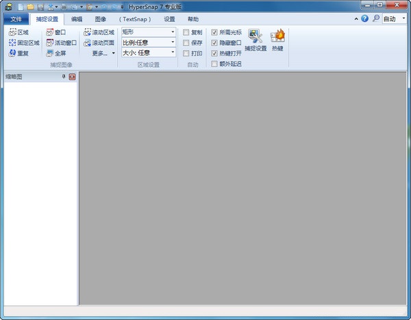Viewport: 411px width, 320px height.
Task: Expand the 比例:任意 ratio dropdown
Action: [x=149, y=42]
